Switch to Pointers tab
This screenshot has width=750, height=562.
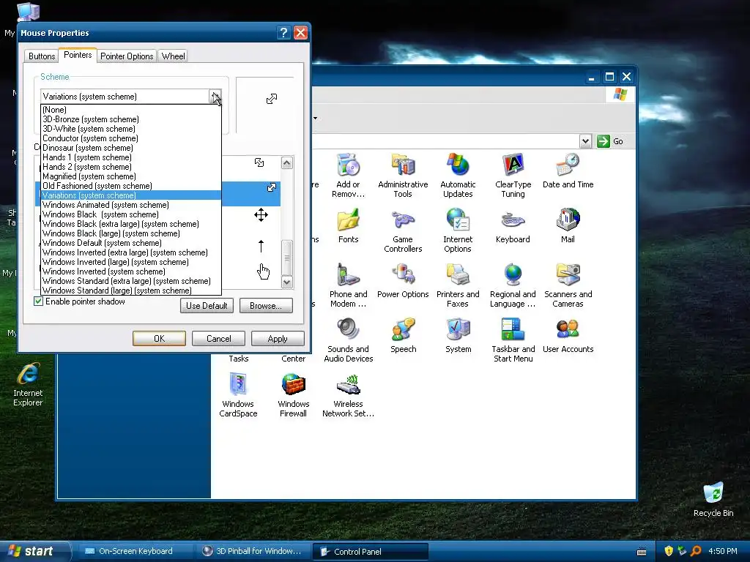point(78,55)
